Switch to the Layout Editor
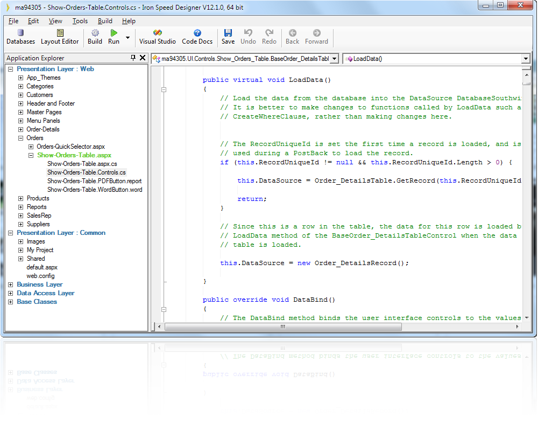This screenshot has height=431, width=538. pyautogui.click(x=60, y=38)
